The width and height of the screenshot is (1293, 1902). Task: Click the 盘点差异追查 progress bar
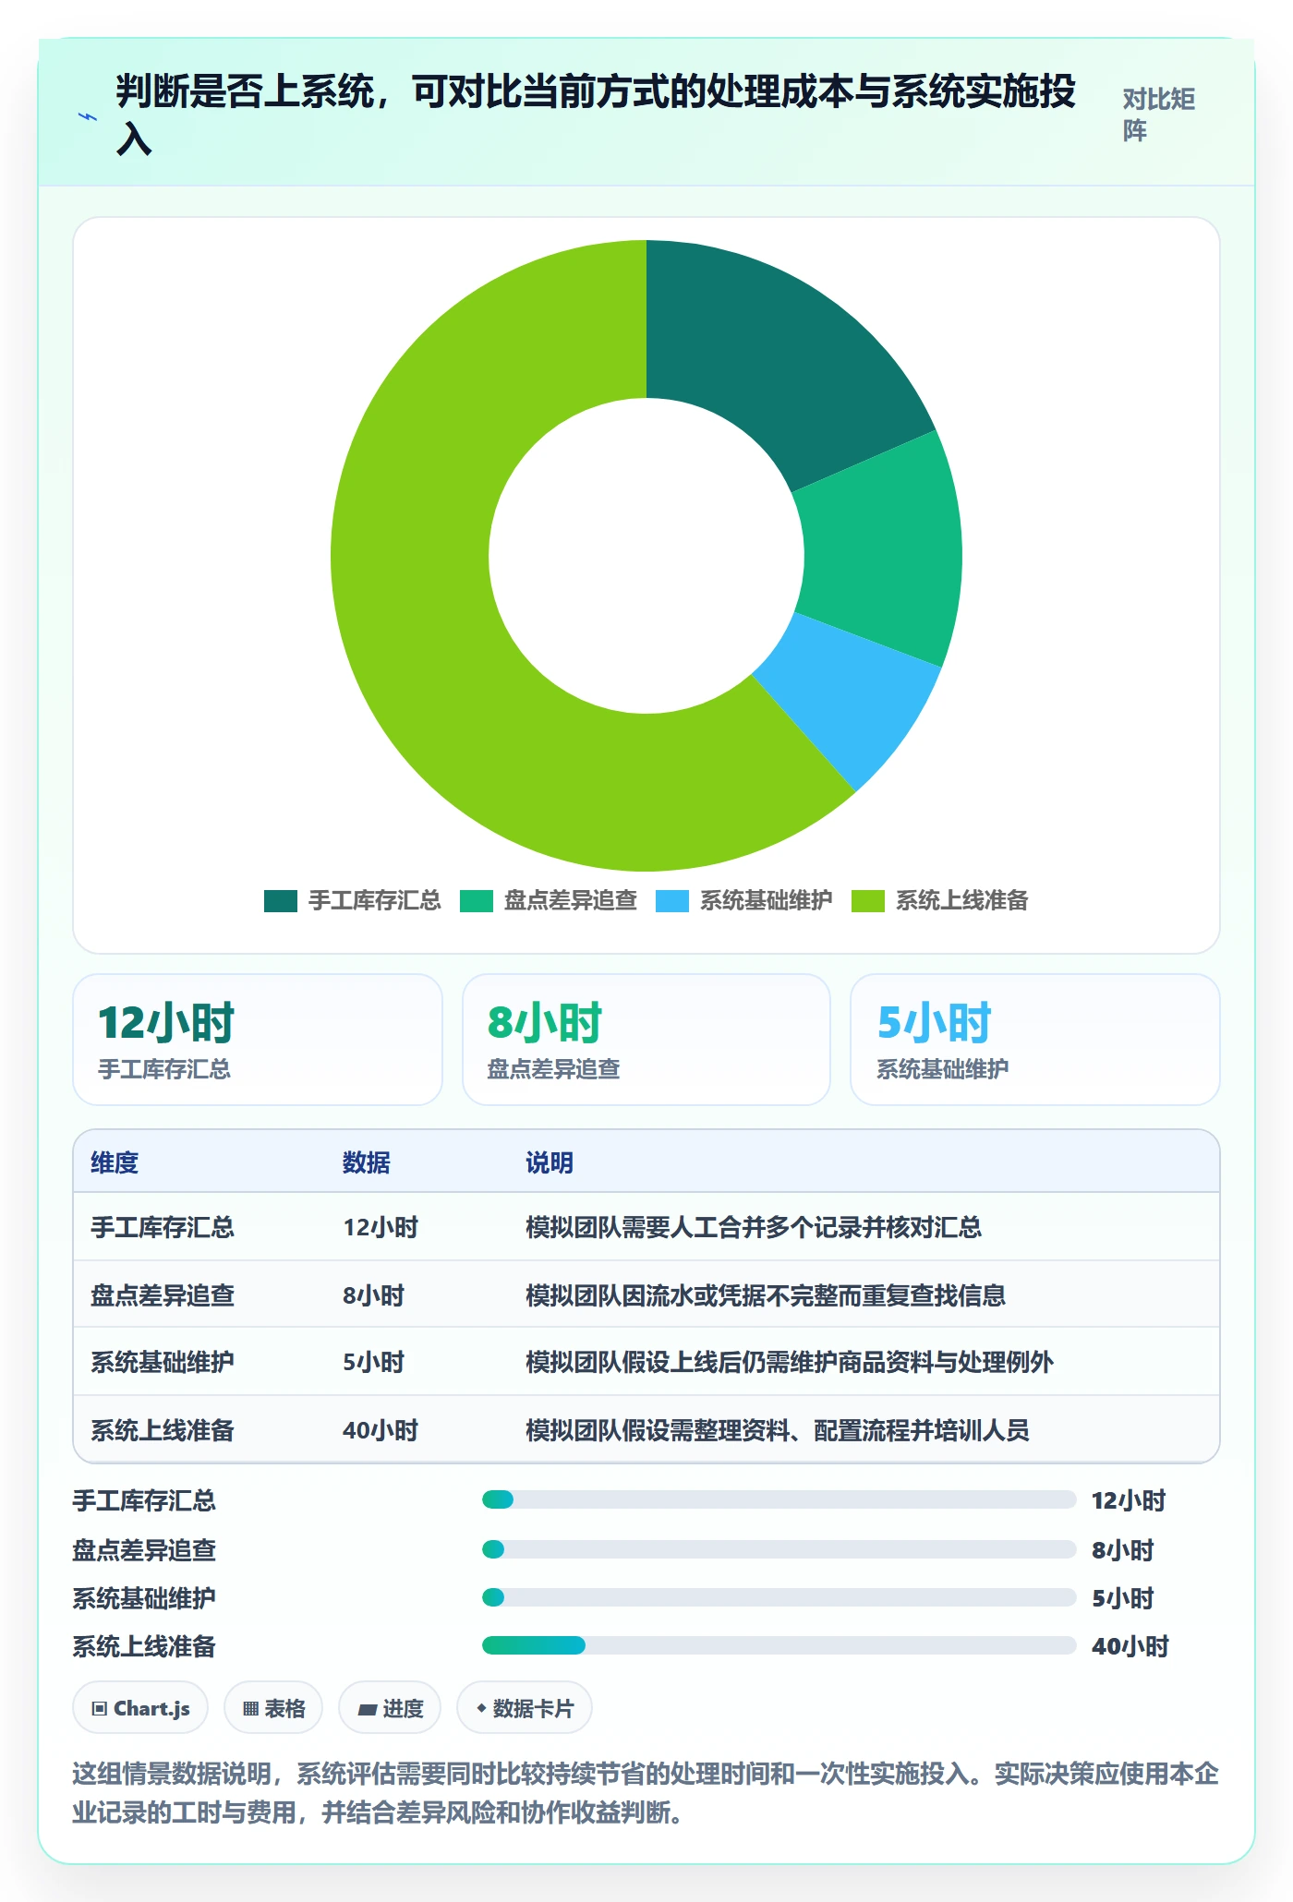point(779,1549)
